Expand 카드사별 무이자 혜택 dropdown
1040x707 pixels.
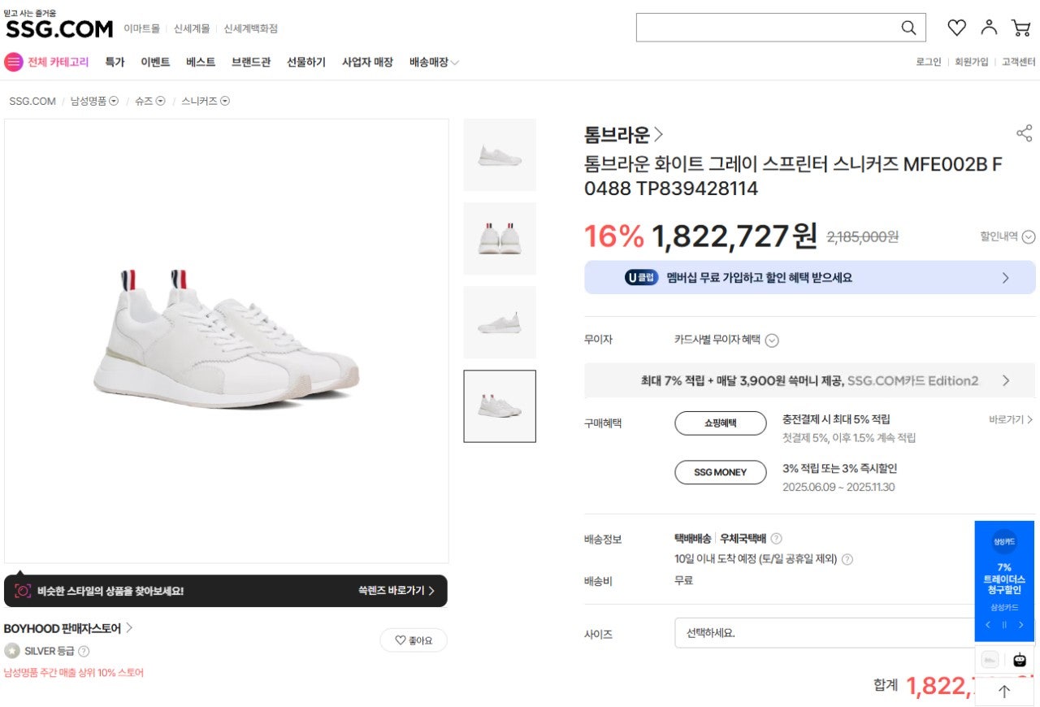[772, 340]
